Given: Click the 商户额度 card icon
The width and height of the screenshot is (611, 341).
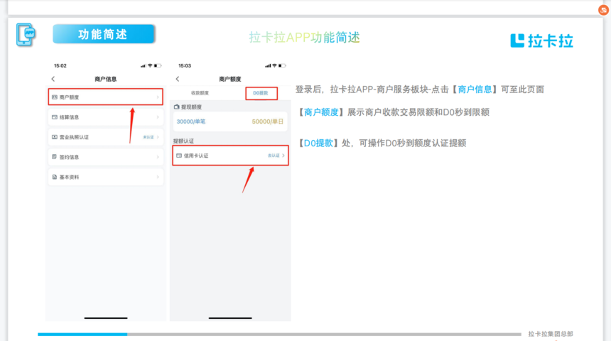Looking at the screenshot, I should [x=55, y=97].
